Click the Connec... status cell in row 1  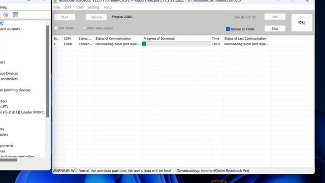(85, 44)
